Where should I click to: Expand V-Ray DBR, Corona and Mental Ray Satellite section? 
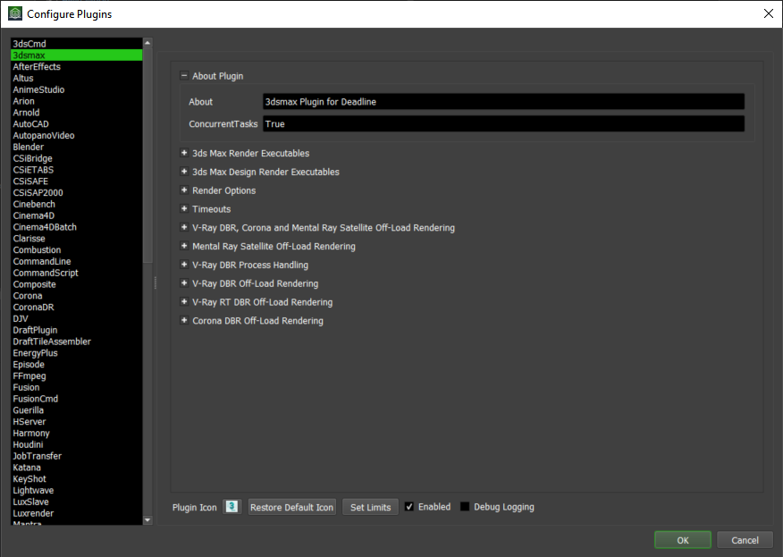coord(184,227)
